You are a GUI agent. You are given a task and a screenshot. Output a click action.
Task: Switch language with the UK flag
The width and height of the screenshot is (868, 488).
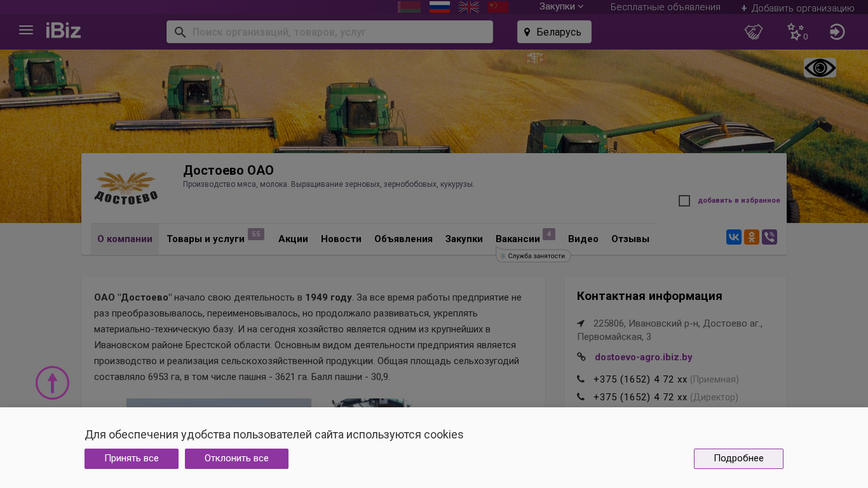pos(469,6)
